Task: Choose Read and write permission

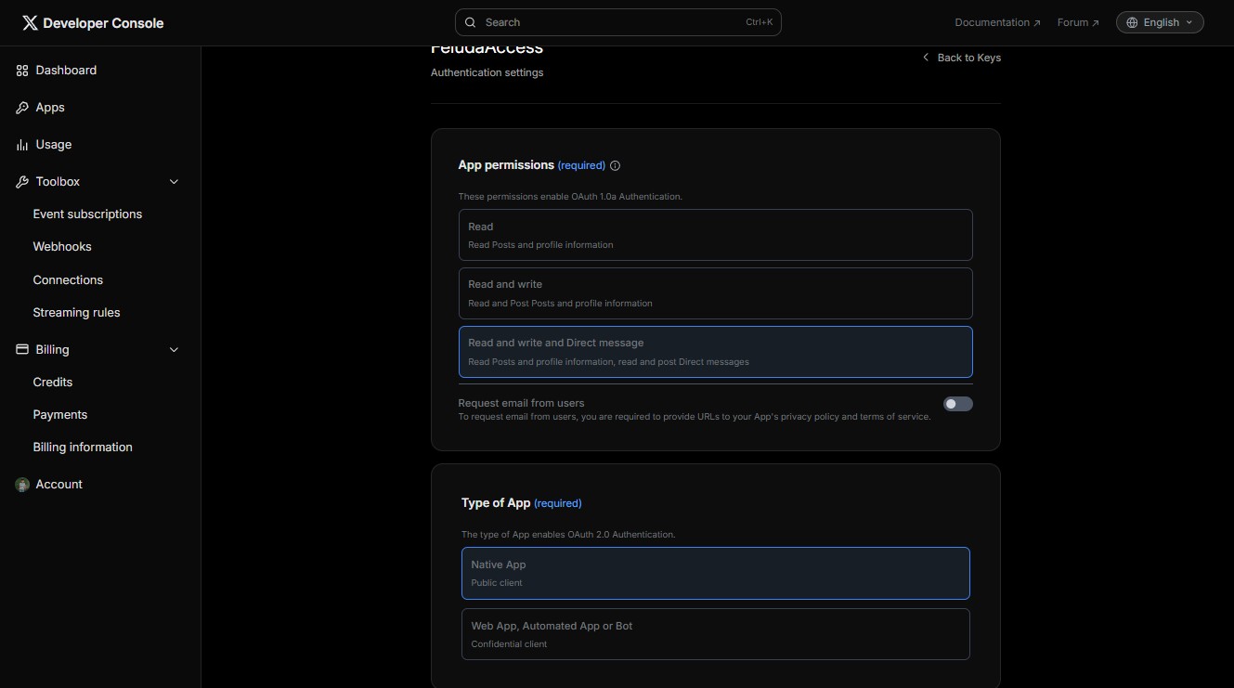Action: (x=715, y=293)
